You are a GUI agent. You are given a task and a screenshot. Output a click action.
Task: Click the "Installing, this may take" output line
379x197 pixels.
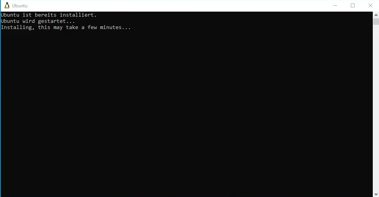(x=66, y=27)
